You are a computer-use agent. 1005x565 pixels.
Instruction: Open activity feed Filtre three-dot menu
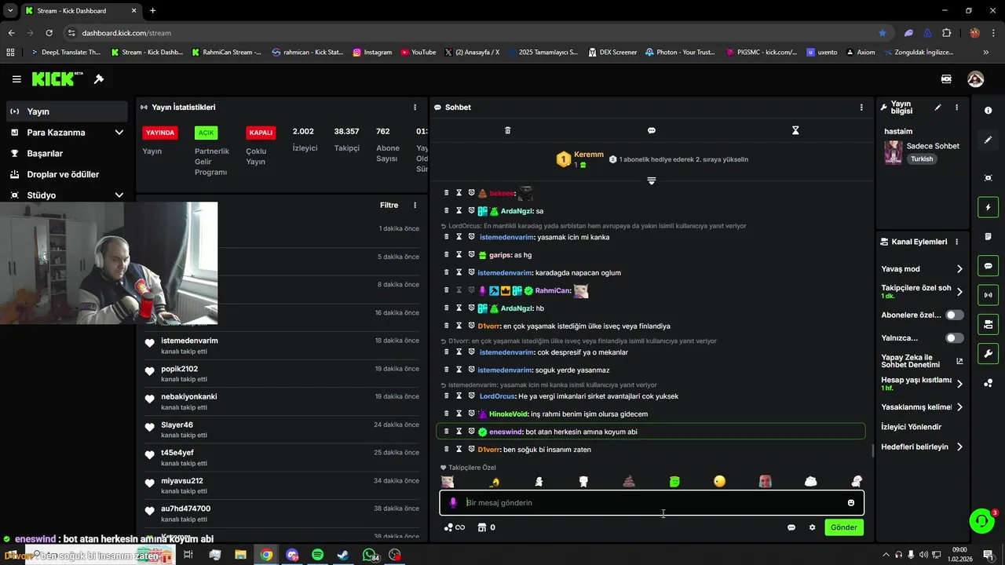[415, 206]
